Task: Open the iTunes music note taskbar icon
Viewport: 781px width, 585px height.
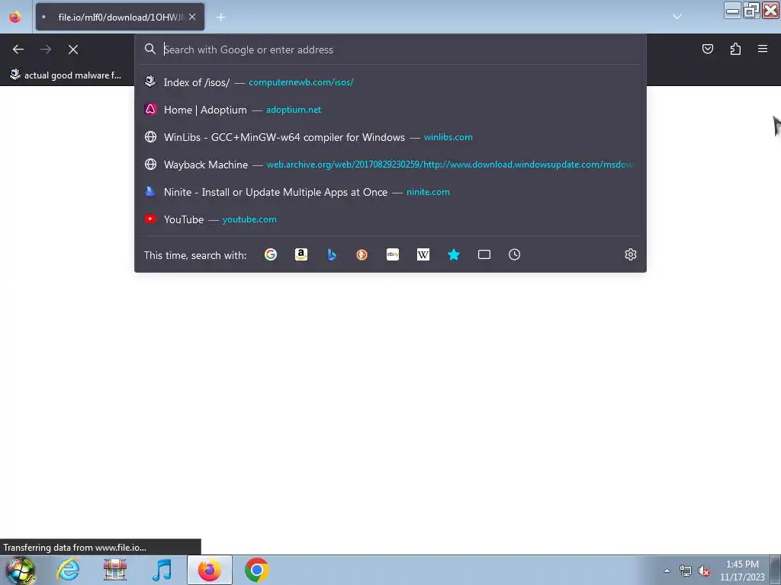Action: click(162, 570)
